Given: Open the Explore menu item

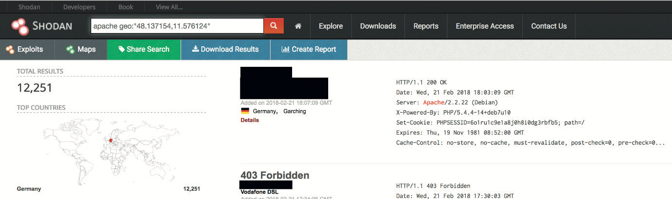Looking at the screenshot, I should [331, 26].
